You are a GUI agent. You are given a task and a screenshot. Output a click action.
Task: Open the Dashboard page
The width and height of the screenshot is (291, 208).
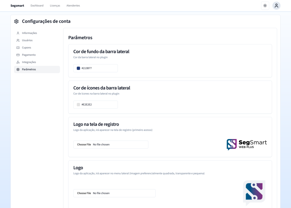[x=37, y=6]
